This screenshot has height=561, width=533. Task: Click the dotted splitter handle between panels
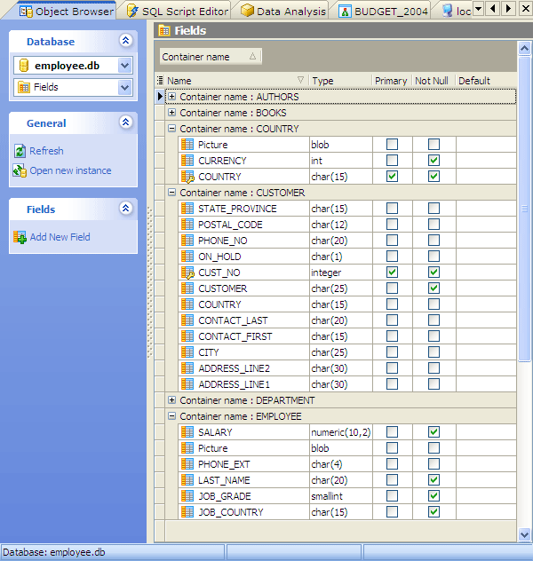[x=150, y=282]
